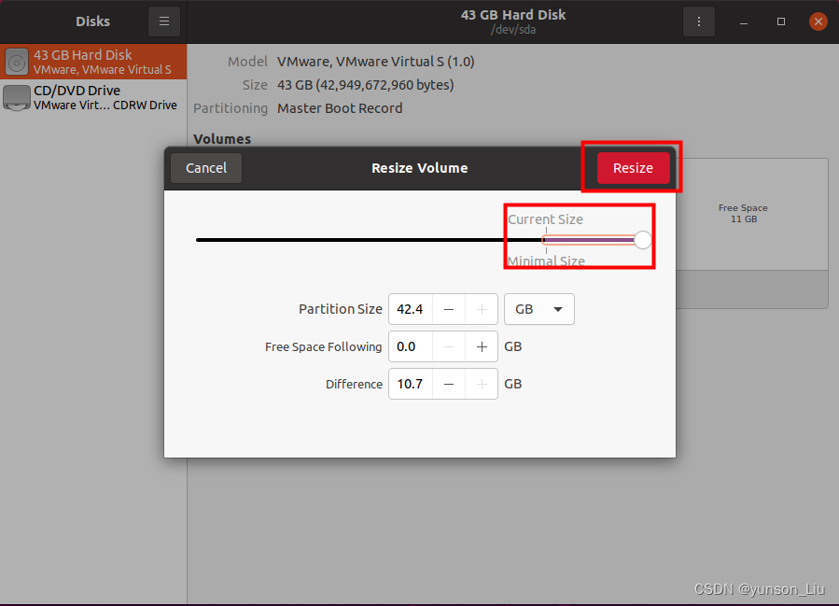Click the Free Space Following minus stepper
839x606 pixels.
coord(449,346)
